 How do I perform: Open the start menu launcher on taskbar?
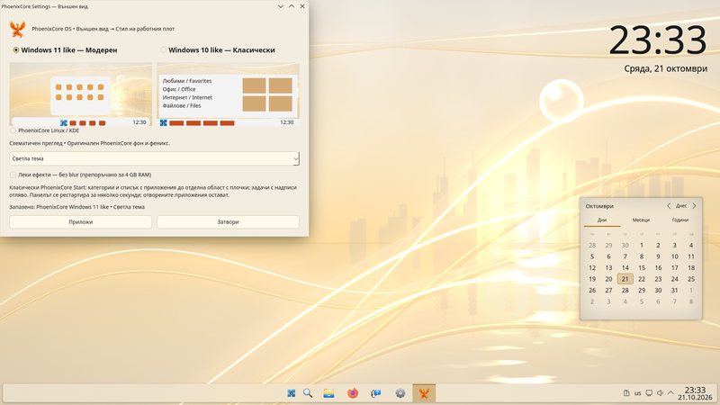pyautogui.click(x=291, y=393)
